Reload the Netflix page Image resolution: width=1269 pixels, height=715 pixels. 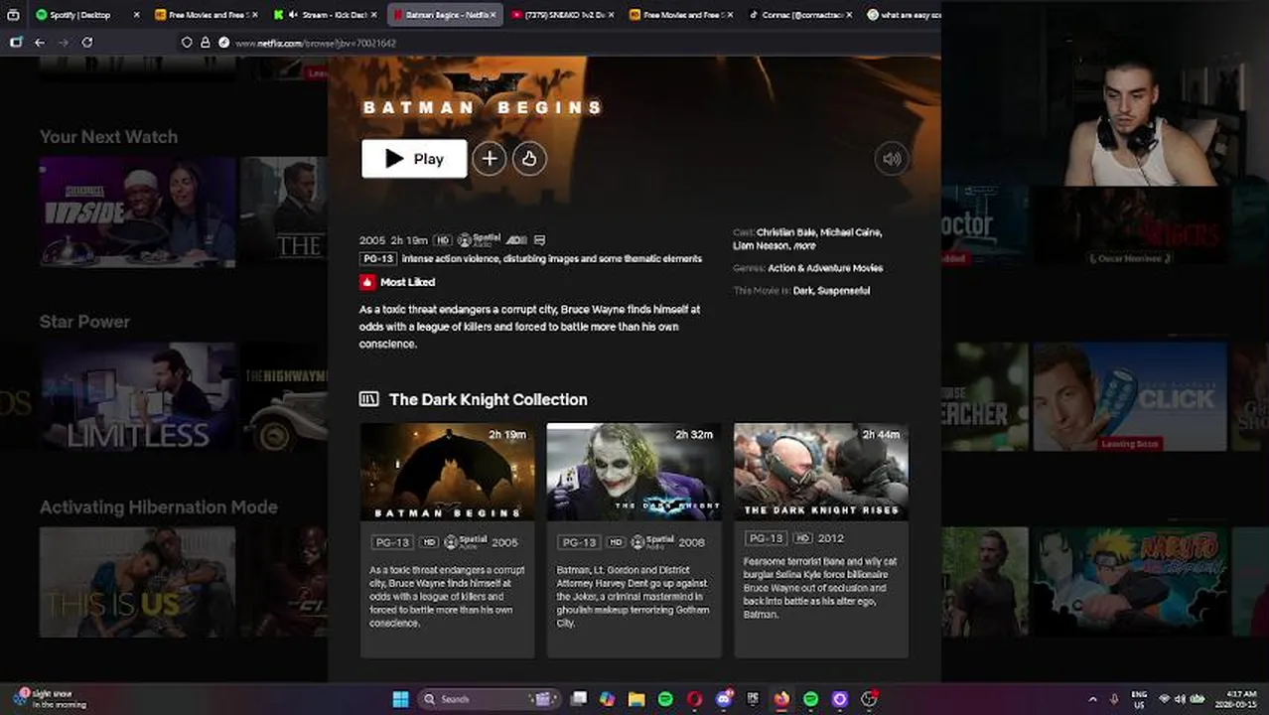(x=87, y=43)
